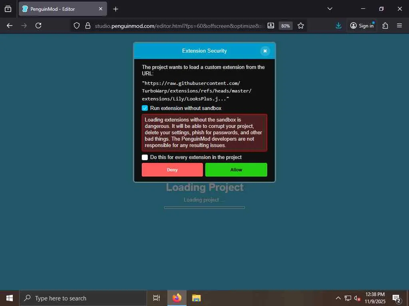Viewport: 409px width, 306px height.
Task: Open the clock showing 12:38 PM
Action: [x=375, y=298]
